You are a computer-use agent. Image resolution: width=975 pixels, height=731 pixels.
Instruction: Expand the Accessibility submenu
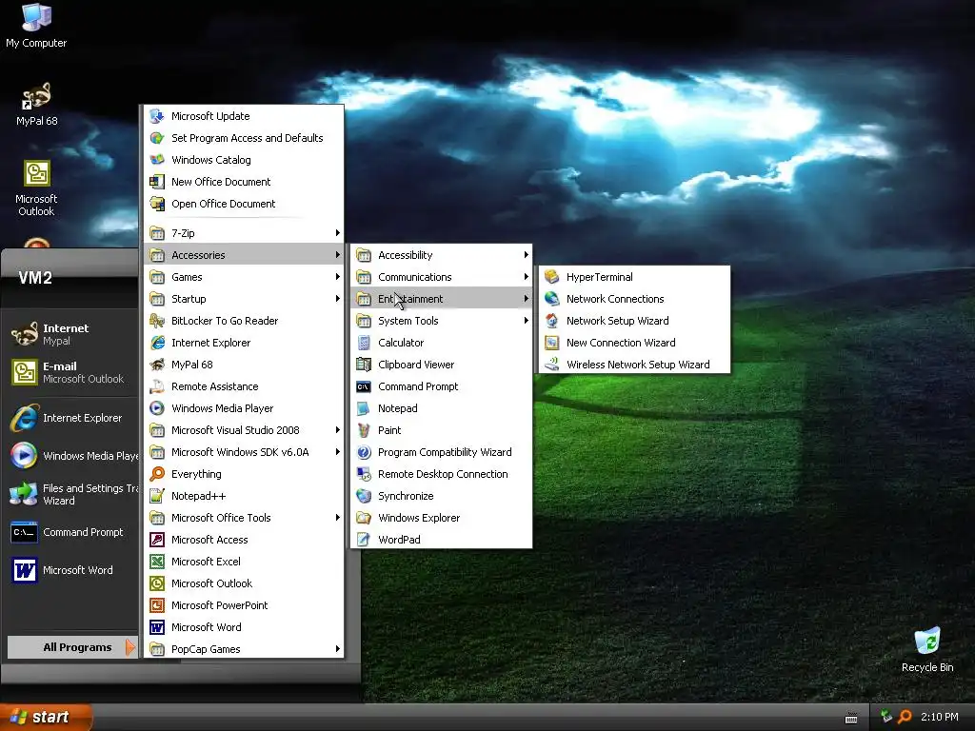tap(442, 255)
